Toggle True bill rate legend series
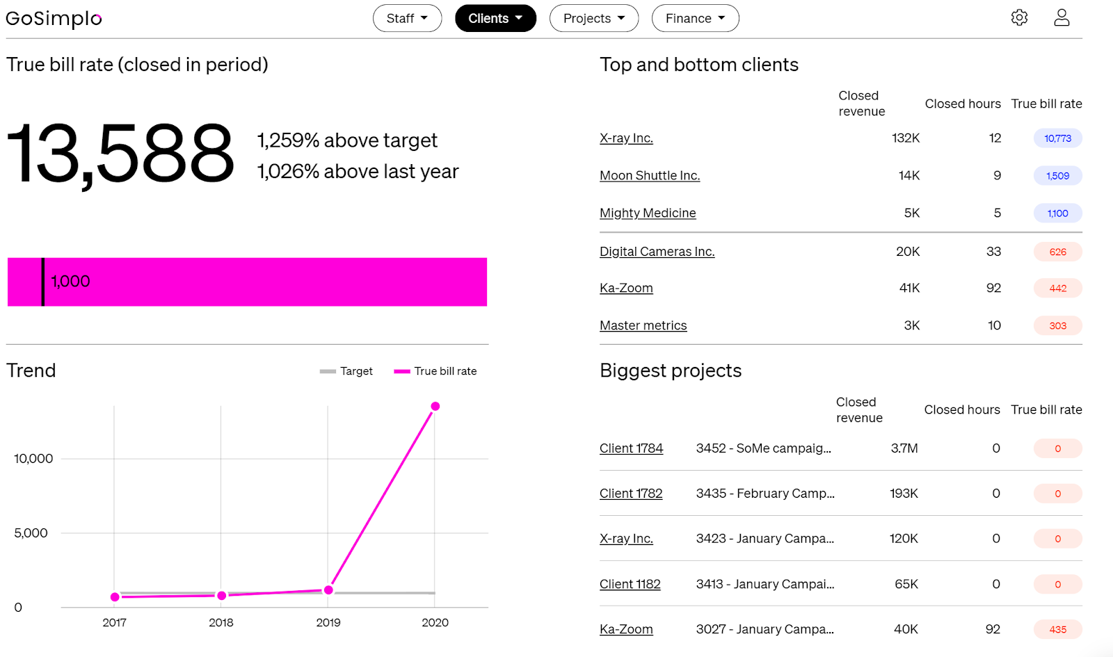 click(435, 371)
